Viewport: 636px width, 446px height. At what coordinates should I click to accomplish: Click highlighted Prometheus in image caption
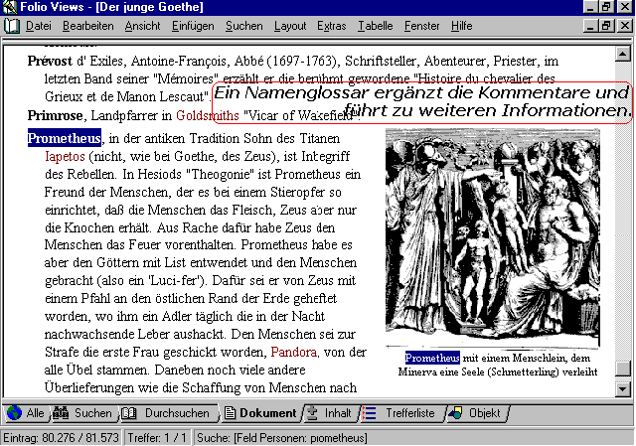click(432, 358)
